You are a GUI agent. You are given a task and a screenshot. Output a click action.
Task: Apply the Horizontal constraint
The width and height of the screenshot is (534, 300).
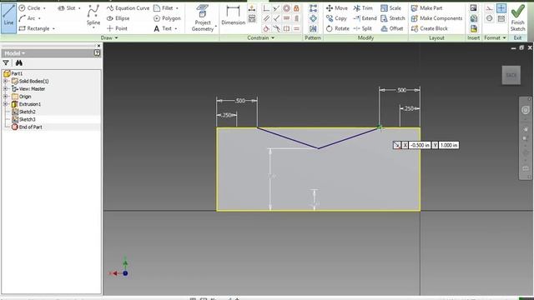click(286, 18)
